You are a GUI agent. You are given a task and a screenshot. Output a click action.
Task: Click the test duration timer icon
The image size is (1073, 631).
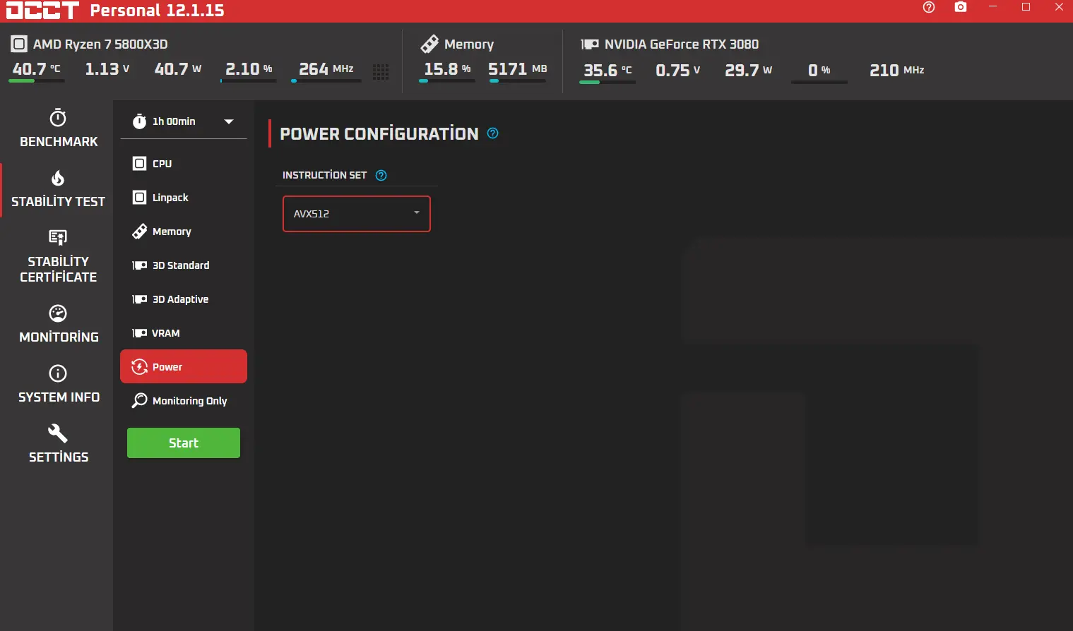point(140,121)
